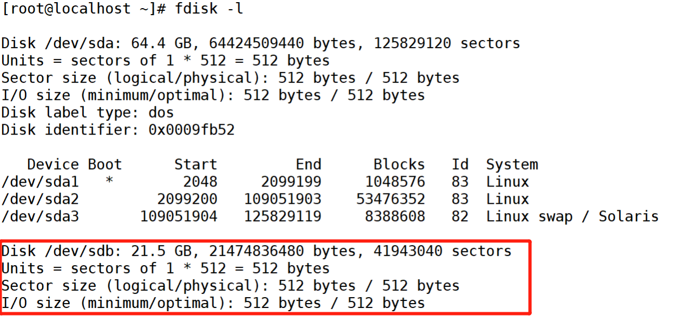The height and width of the screenshot is (328, 696).
Task: Click the System column header
Action: pyautogui.click(x=512, y=164)
